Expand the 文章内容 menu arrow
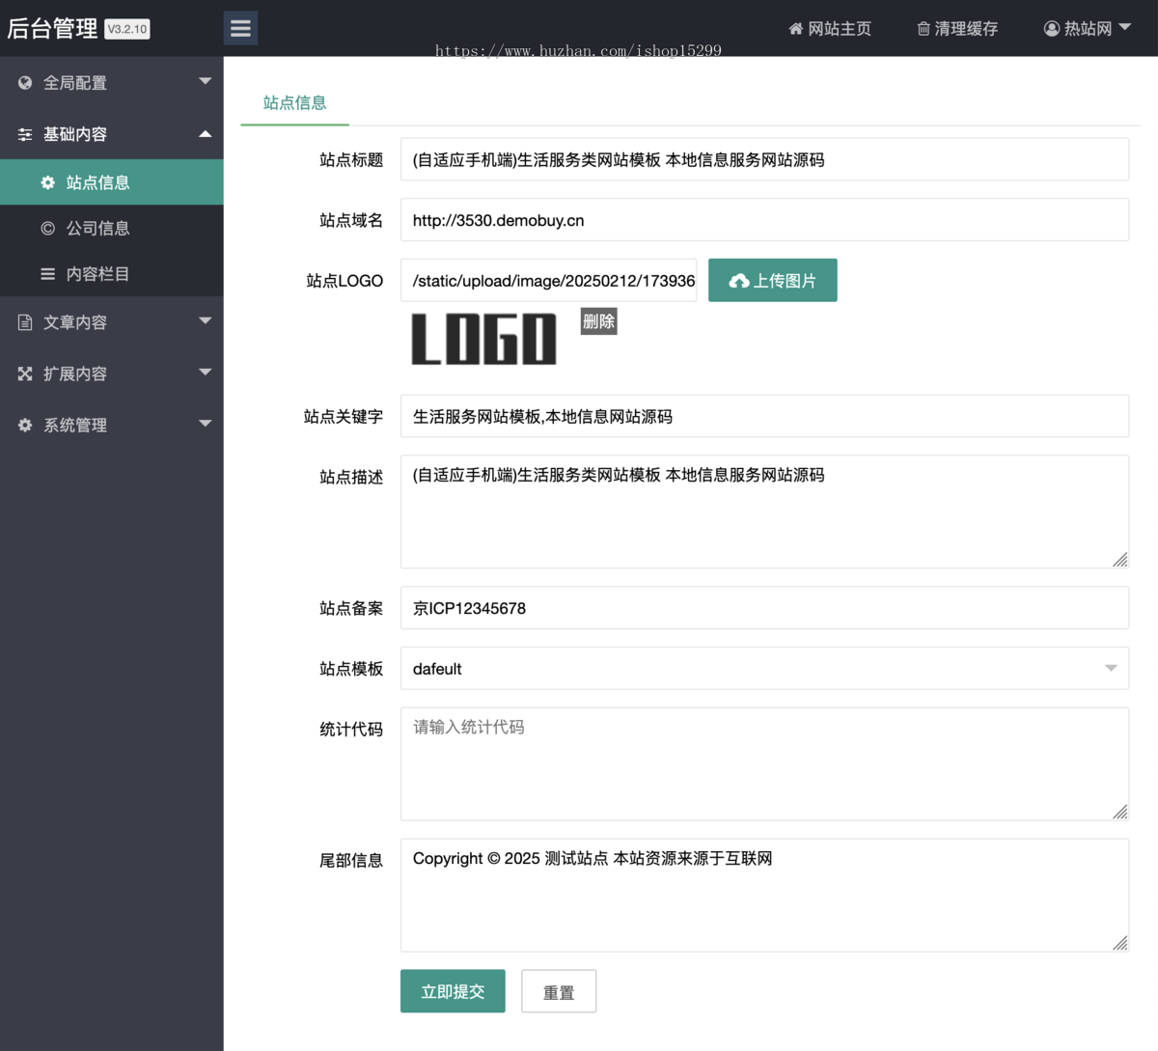This screenshot has width=1158, height=1051. (x=205, y=320)
